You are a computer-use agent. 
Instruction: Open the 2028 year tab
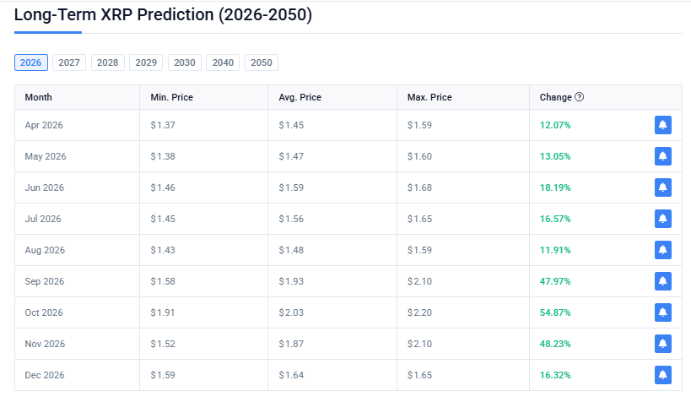point(107,62)
